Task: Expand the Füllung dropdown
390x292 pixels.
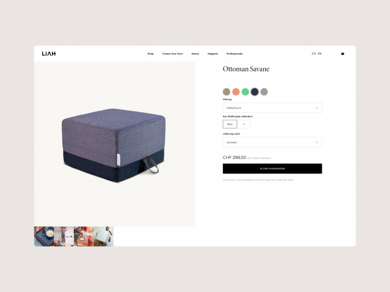Action: [272, 108]
